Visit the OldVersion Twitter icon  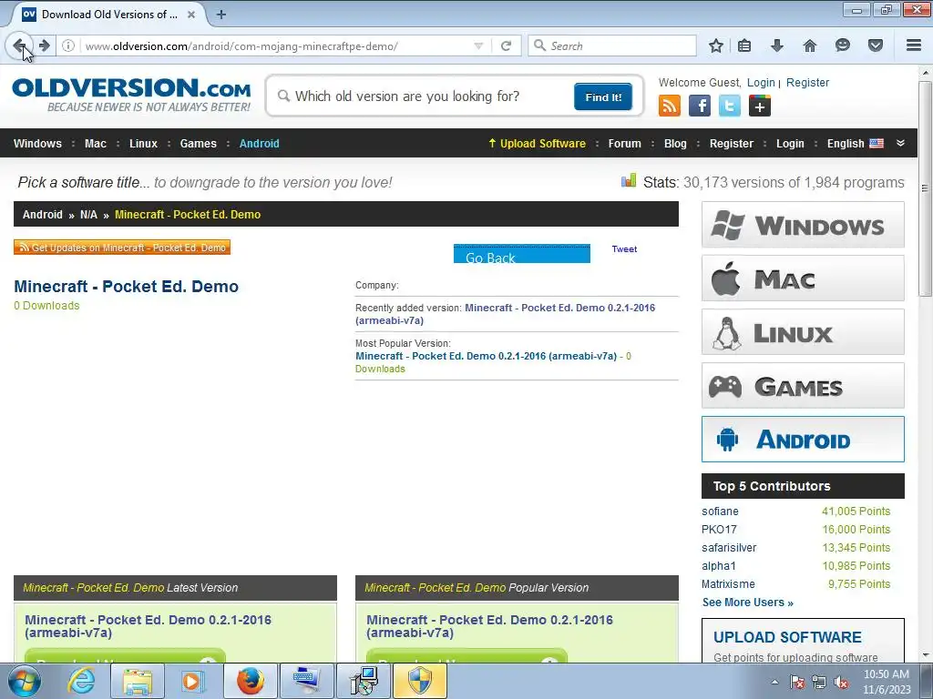click(730, 106)
